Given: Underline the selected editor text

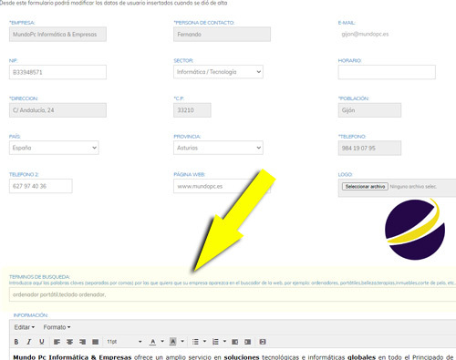Looking at the screenshot, I should coord(42,342).
